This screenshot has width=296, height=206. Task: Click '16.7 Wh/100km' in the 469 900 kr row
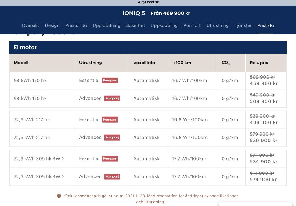point(190,81)
